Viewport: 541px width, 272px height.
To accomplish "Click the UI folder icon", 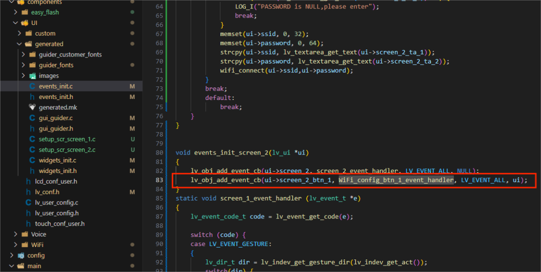I will [x=25, y=23].
